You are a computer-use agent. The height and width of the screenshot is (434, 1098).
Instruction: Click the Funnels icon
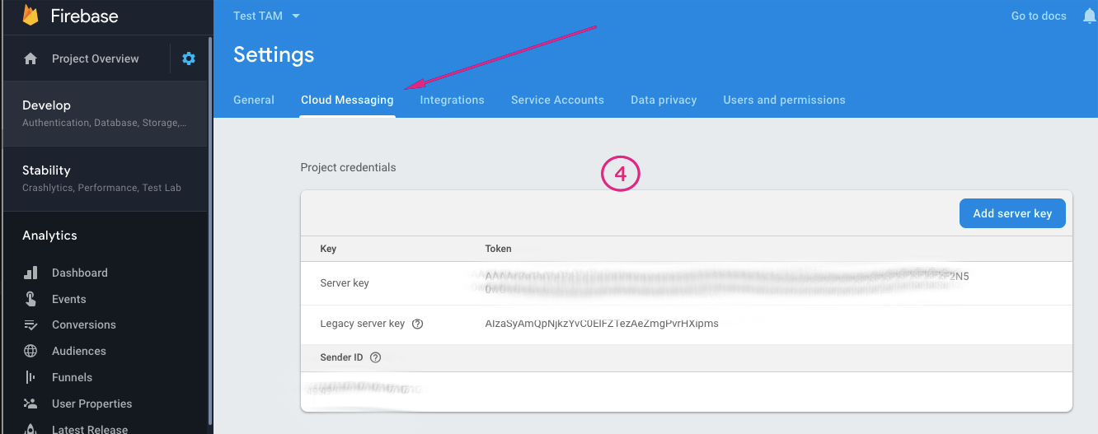coord(30,377)
